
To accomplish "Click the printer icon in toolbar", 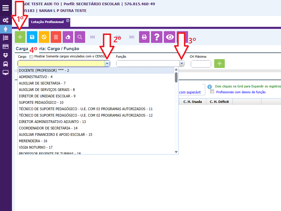I will [x=144, y=37].
